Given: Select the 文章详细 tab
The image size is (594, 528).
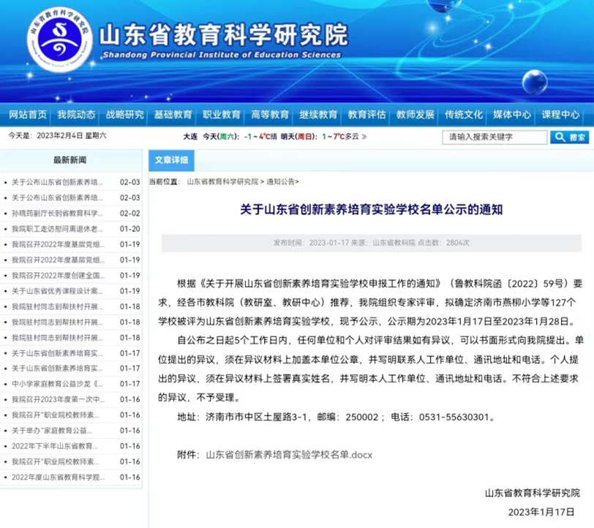Looking at the screenshot, I should pos(171,159).
